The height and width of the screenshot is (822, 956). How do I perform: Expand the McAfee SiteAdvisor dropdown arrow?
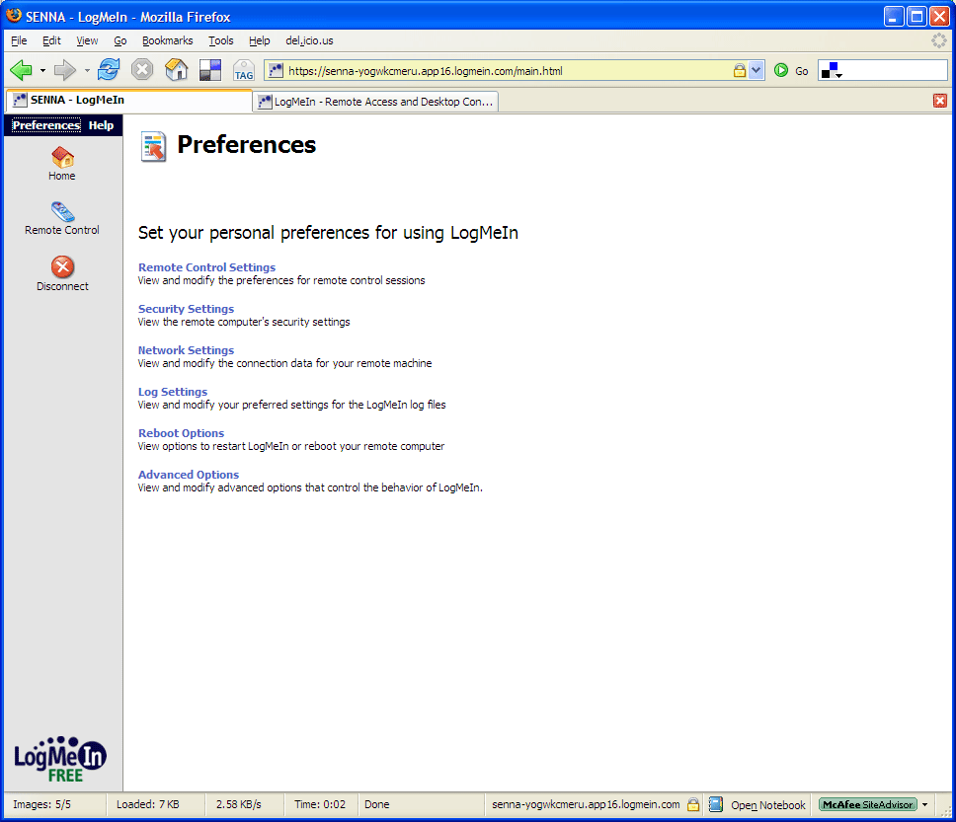click(x=925, y=804)
